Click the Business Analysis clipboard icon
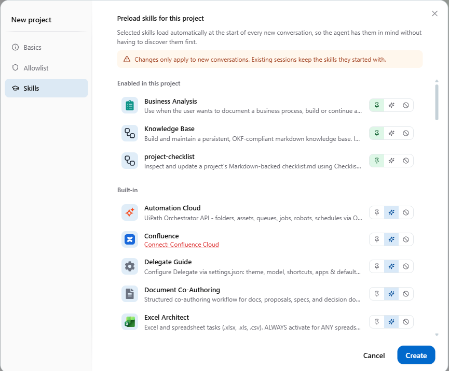The width and height of the screenshot is (449, 371). coord(130,106)
